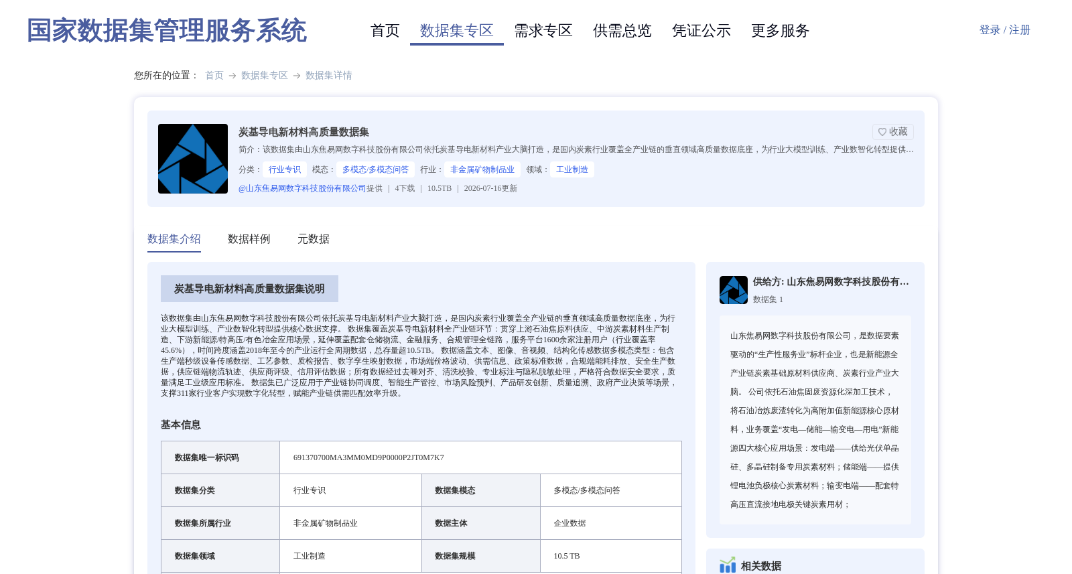1072x574 pixels.
Task: Click the dataset logo thumbnail
Action: (x=193, y=159)
